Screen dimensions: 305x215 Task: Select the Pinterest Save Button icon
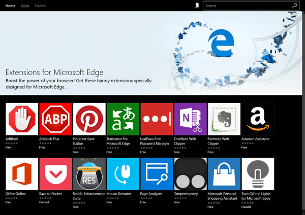89,119
